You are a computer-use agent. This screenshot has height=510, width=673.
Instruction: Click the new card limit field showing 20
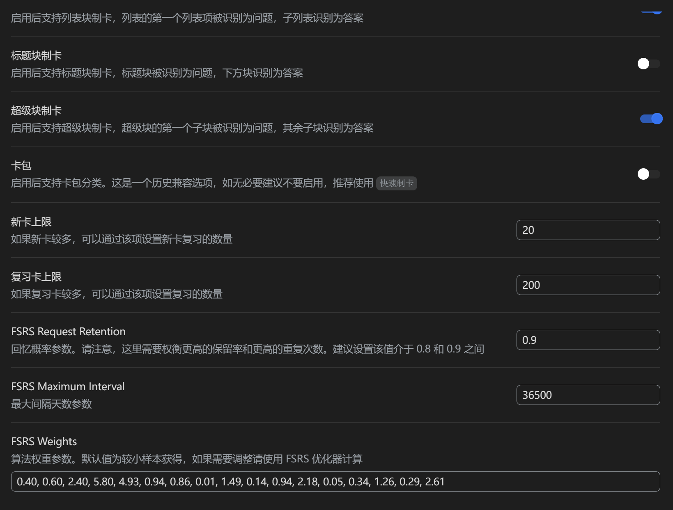(588, 230)
